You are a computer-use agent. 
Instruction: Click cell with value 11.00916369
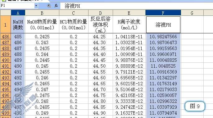coord(163,72)
